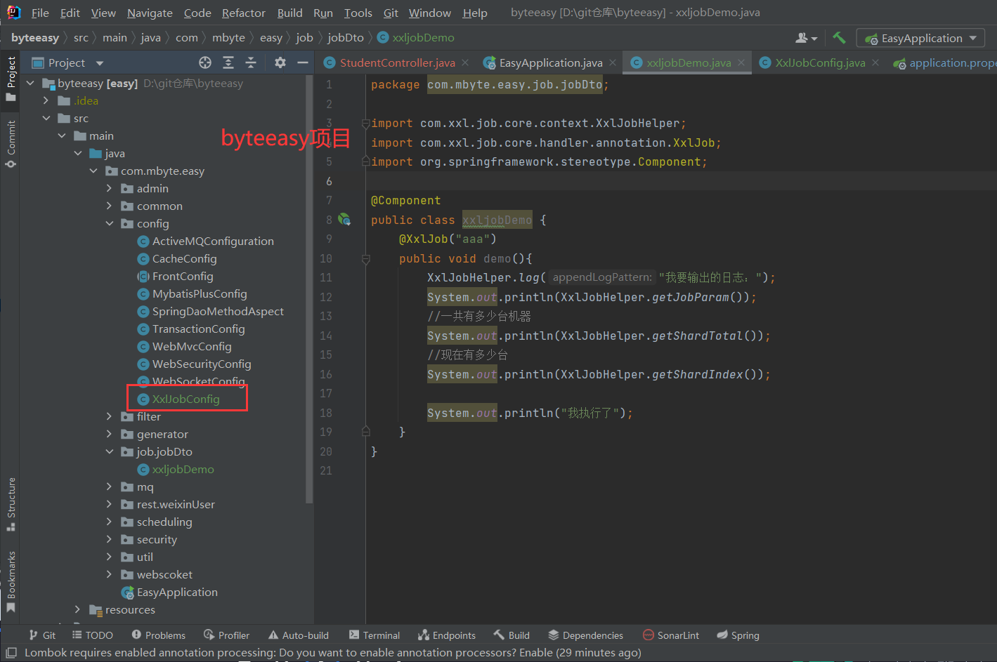This screenshot has height=662, width=997.
Task: Click Expand All in Project panel
Action: 228,62
